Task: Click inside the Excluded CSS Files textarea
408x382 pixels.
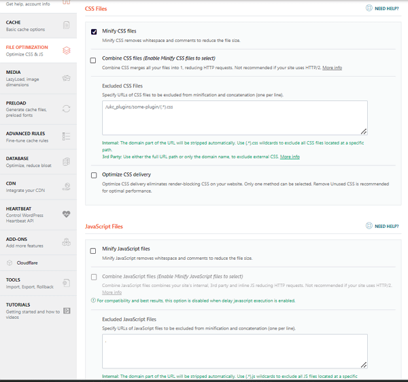Action: click(235, 117)
